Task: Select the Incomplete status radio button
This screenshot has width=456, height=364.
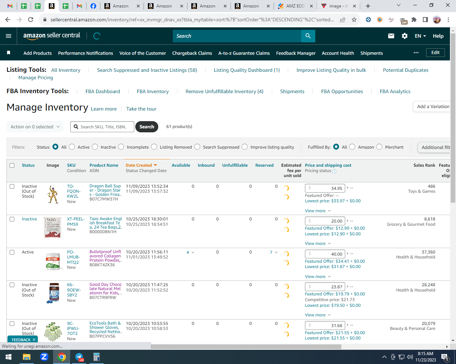Action: 121,147
